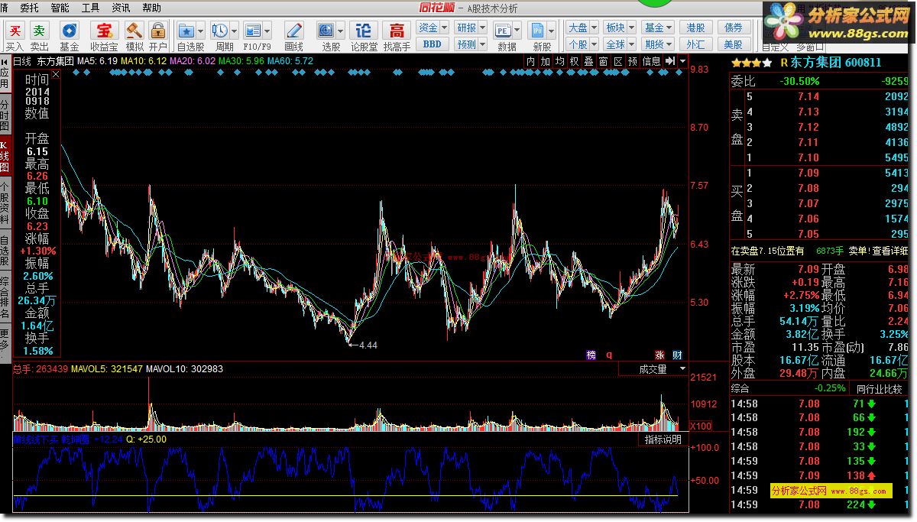Open the 委托 menu

click(29, 8)
